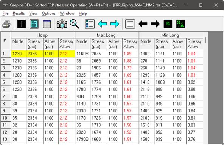Click the camera snapshot icon

click(x=62, y=24)
